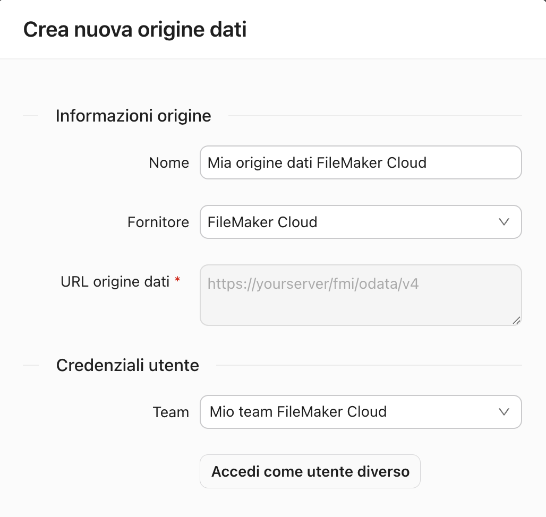Click the Fornitore field label
546x517 pixels.
(x=158, y=222)
